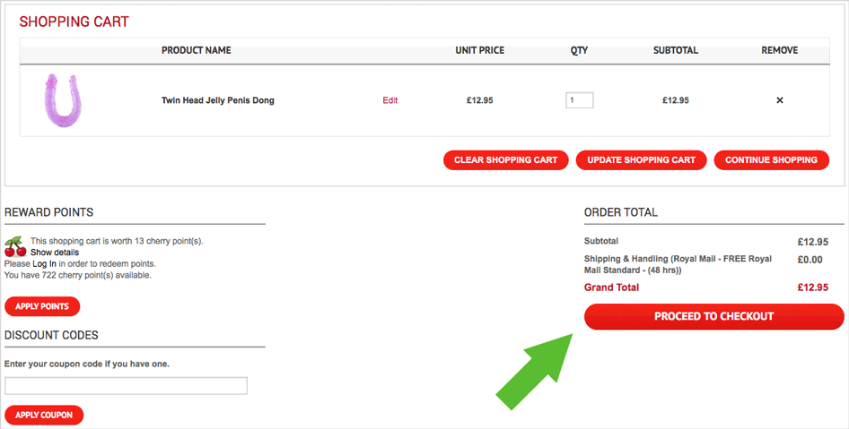Click the Product Name column header
This screenshot has height=429, width=849.
point(197,50)
